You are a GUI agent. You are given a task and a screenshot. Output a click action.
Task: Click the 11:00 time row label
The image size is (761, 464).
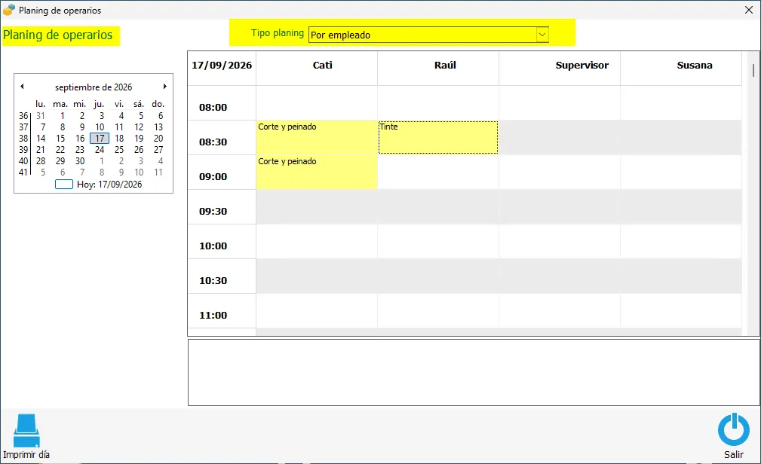point(213,315)
